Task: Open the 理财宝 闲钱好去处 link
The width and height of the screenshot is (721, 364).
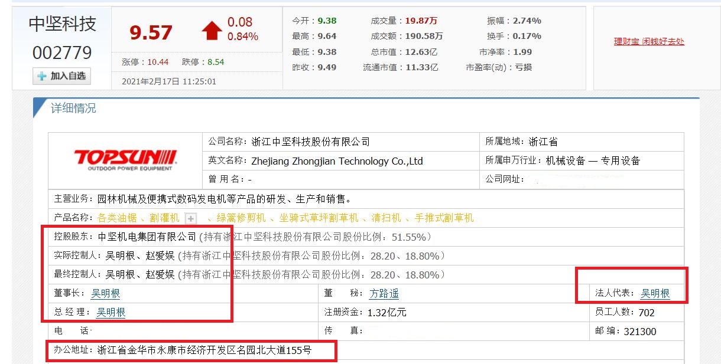Action: 649,42
